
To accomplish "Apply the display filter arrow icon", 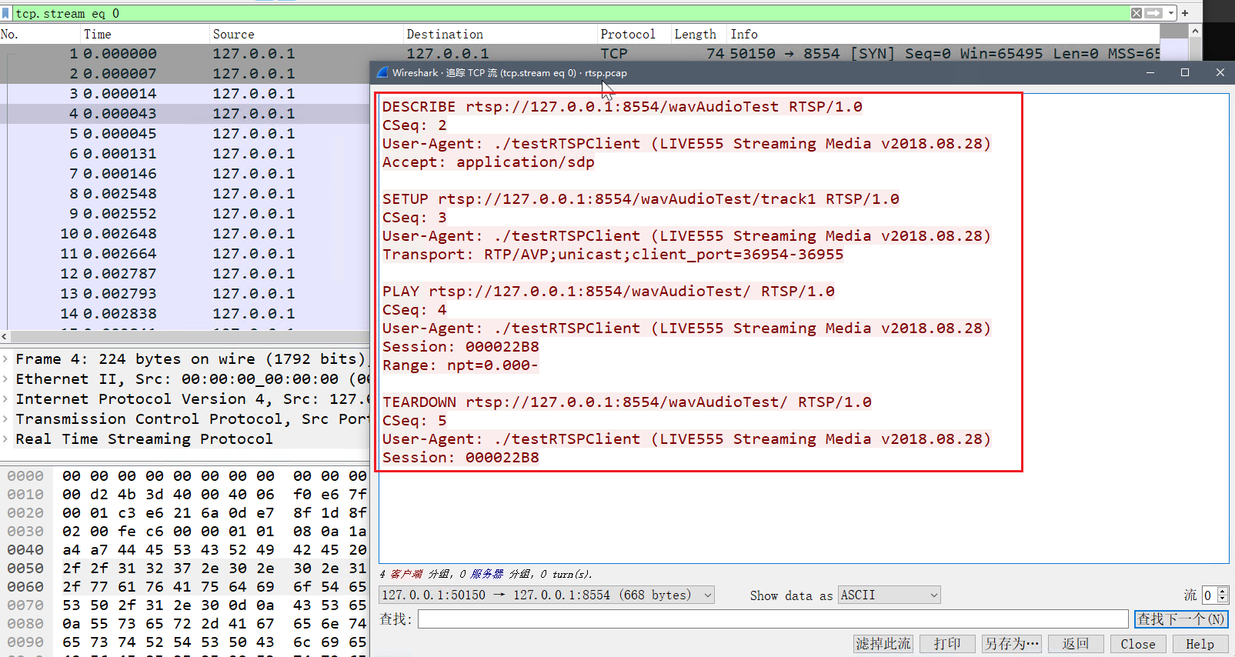I will point(1153,13).
